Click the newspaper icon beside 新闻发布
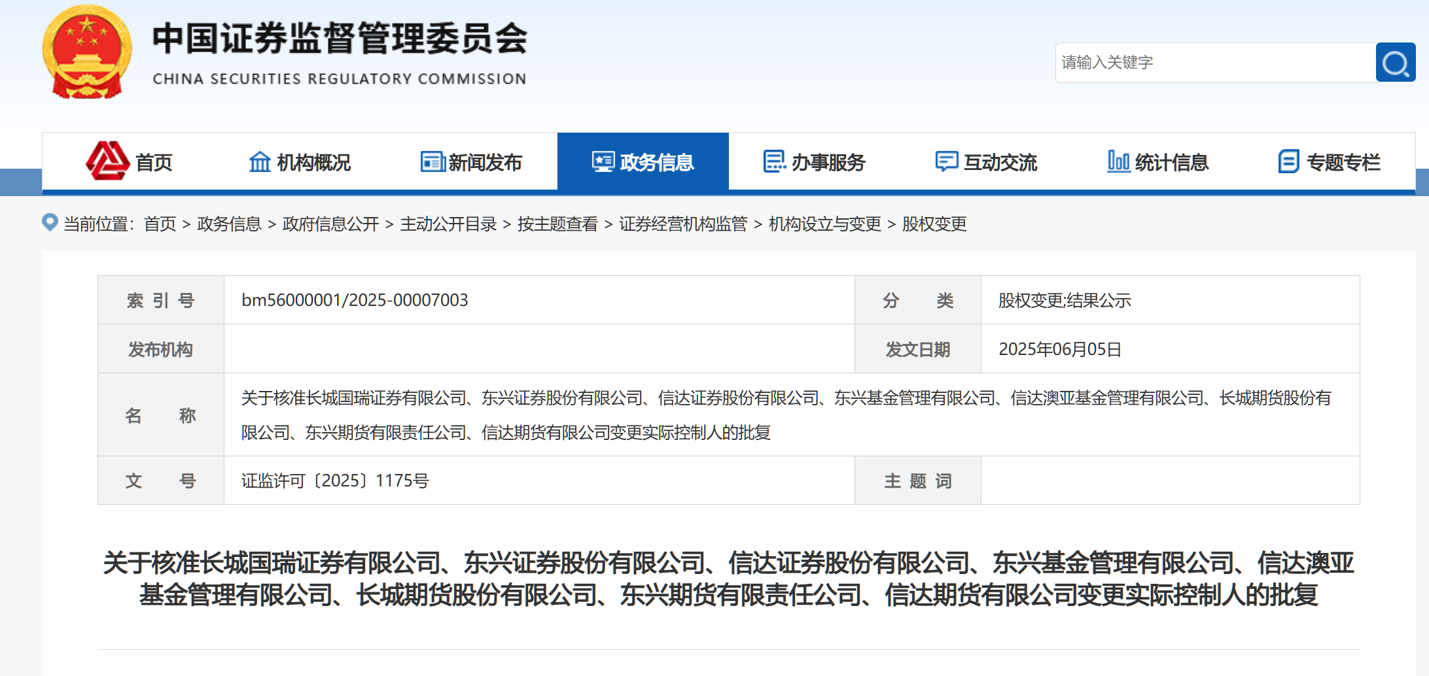Viewport: 1429px width, 676px height. coord(432,161)
